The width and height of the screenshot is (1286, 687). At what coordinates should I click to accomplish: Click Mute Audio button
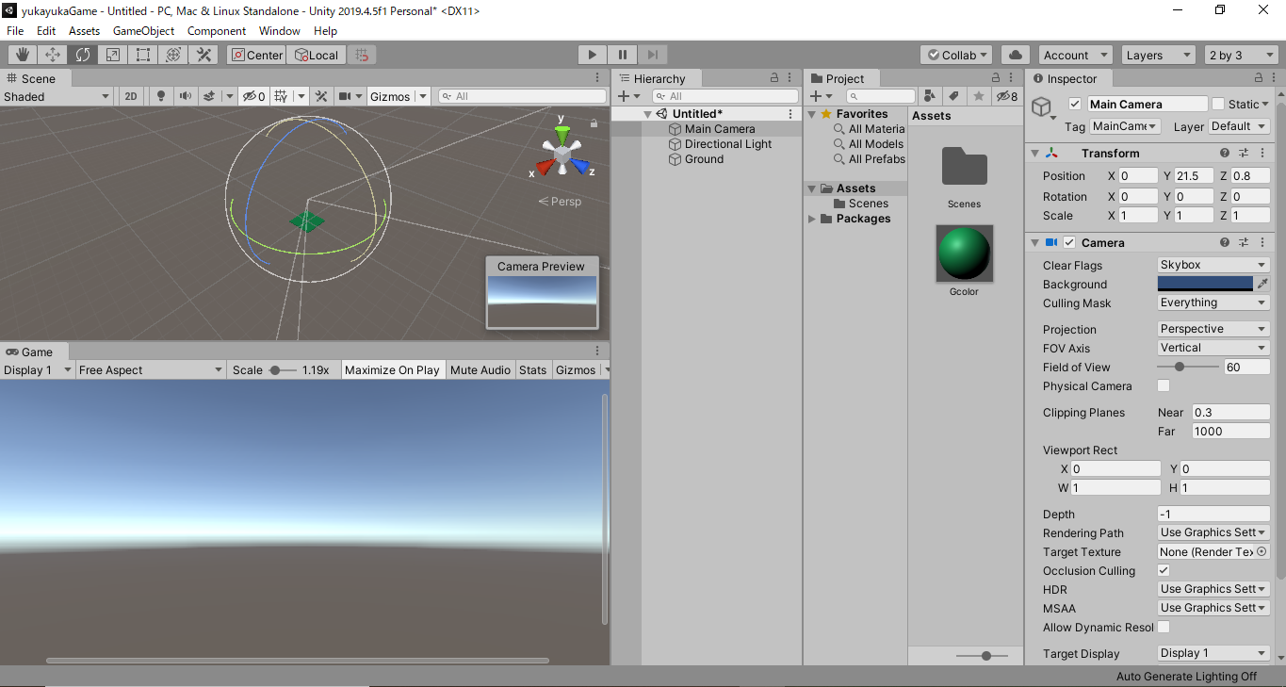tap(480, 369)
